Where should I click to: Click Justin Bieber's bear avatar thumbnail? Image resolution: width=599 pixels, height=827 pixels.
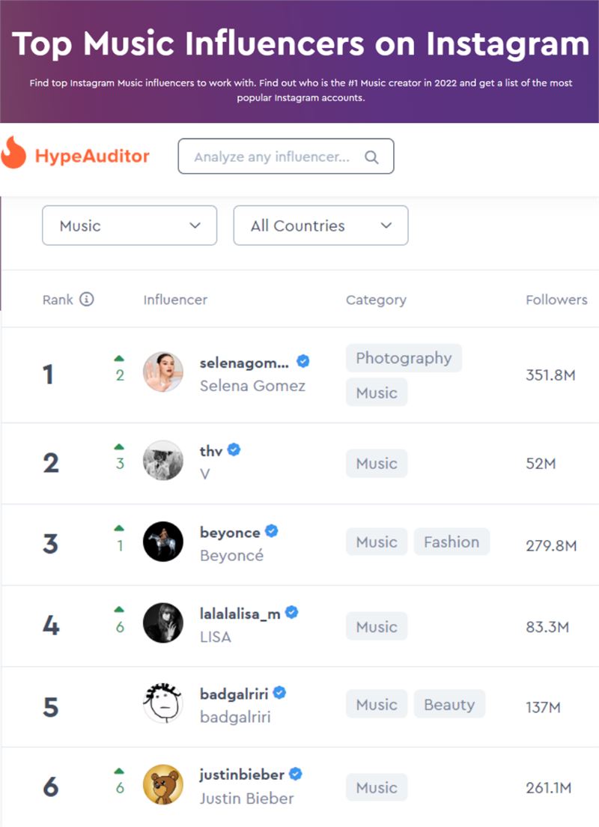(x=163, y=784)
